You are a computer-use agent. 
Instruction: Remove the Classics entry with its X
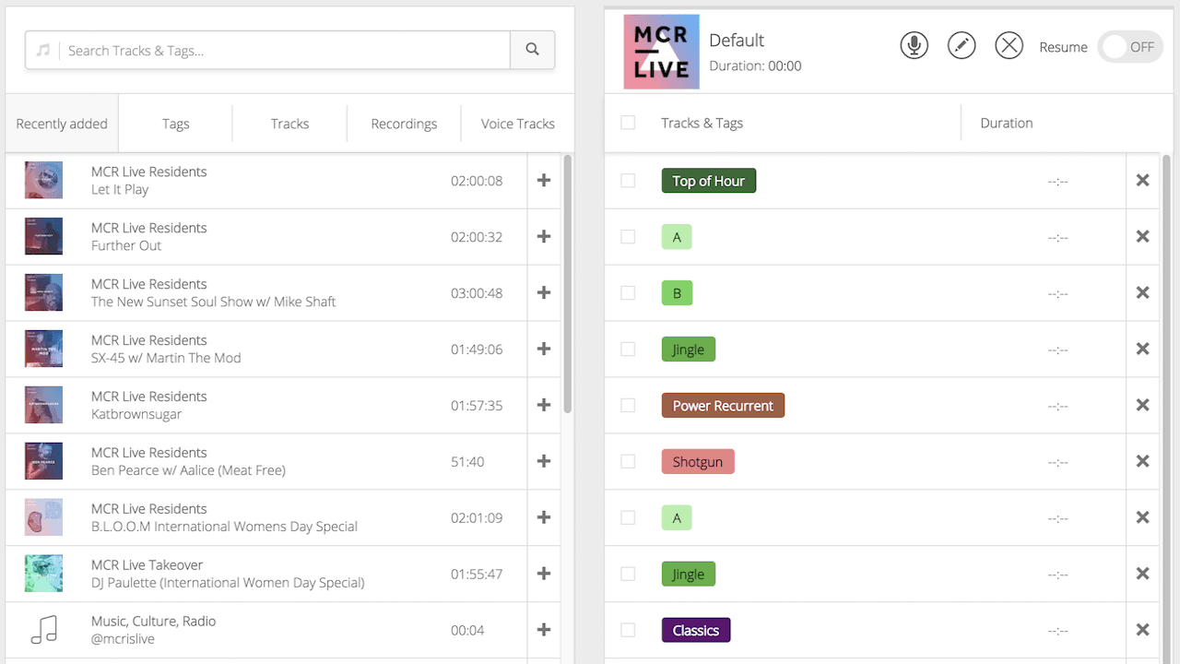coord(1142,630)
